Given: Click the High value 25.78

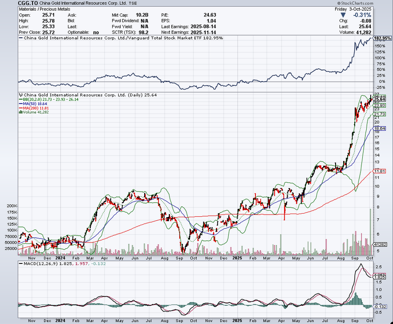Looking at the screenshot, I should [x=49, y=21].
